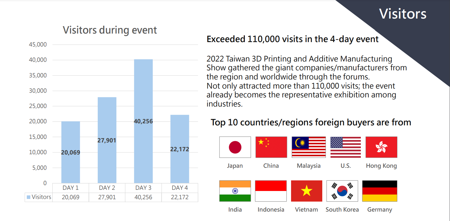
Task: Click the DAY 1 table header cell
Action: click(x=71, y=188)
